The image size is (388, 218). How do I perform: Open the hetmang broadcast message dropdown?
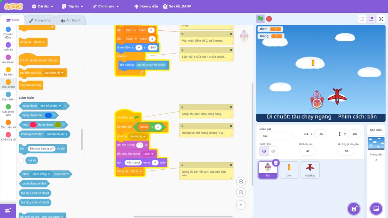click(138, 137)
